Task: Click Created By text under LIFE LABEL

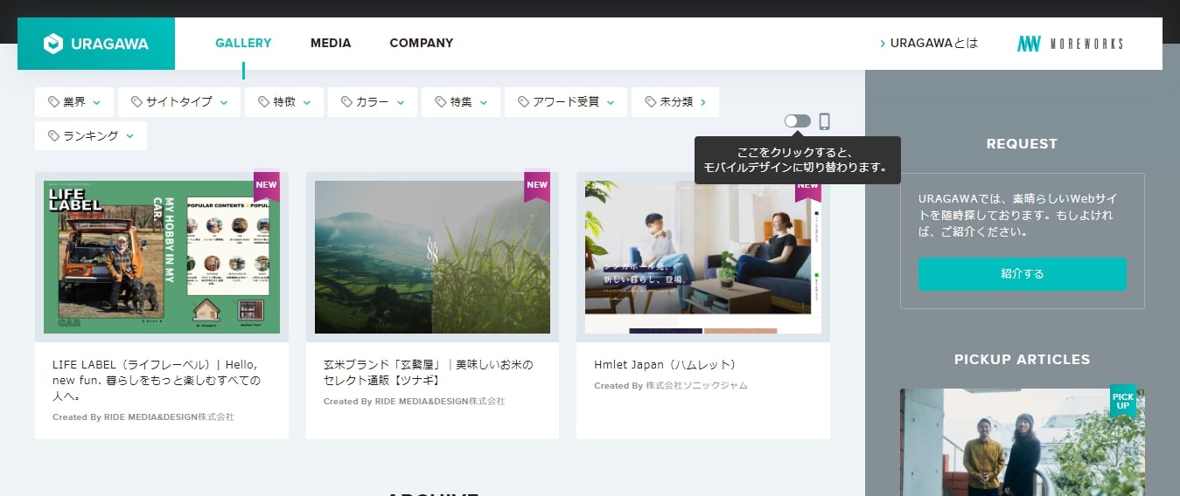Action: tap(143, 417)
